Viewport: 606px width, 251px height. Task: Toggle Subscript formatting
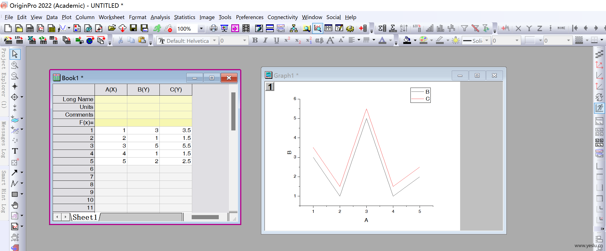[x=298, y=40]
